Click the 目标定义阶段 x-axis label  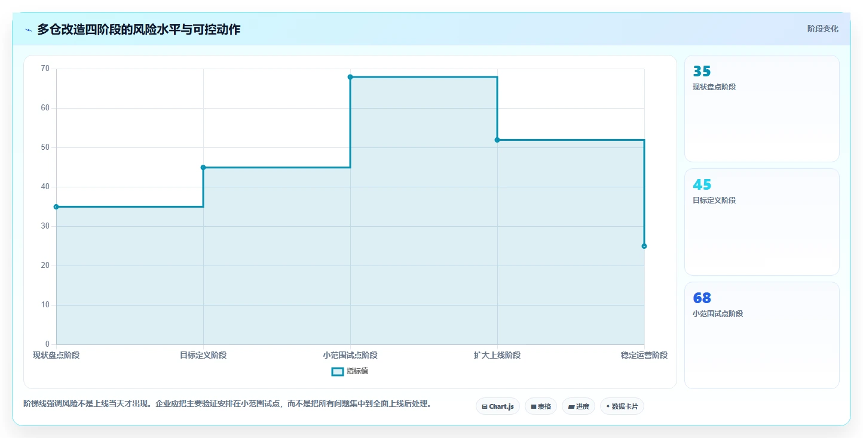[203, 355]
